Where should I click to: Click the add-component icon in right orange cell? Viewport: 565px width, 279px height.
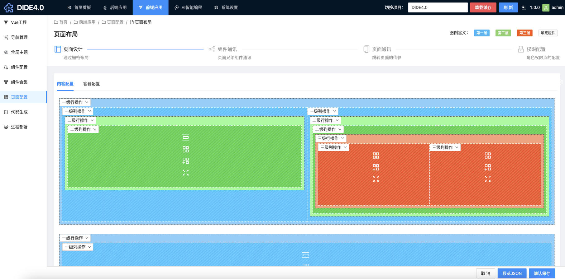tap(488, 167)
